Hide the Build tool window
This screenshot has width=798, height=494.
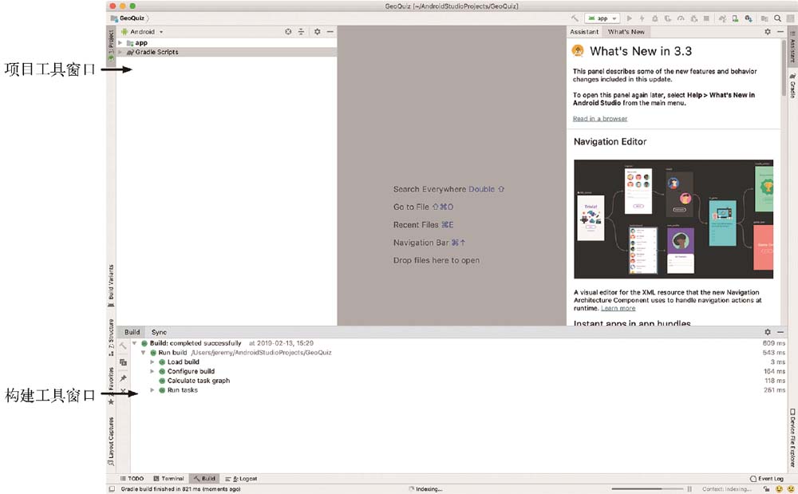click(x=780, y=332)
